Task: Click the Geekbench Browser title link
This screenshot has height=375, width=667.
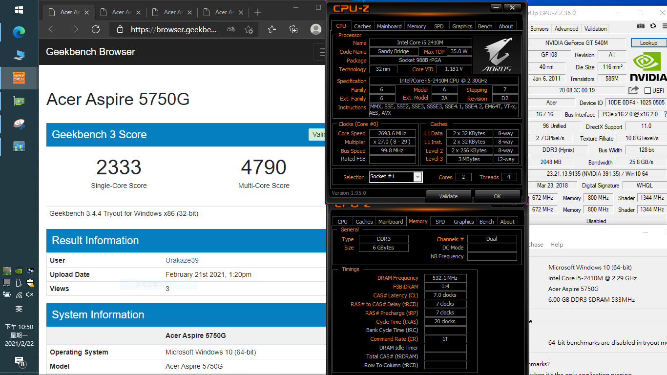Action: (90, 52)
